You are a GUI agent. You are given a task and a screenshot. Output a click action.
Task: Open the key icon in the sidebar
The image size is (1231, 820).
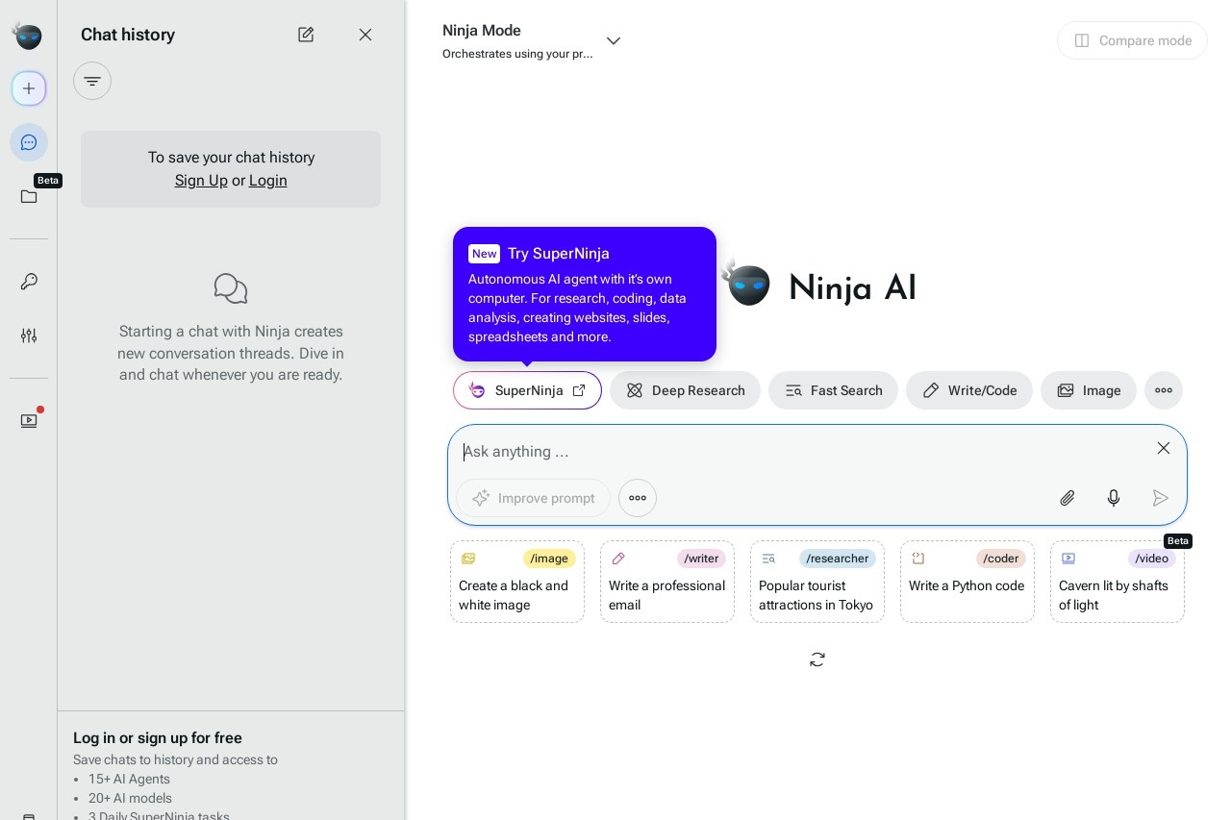tap(29, 282)
